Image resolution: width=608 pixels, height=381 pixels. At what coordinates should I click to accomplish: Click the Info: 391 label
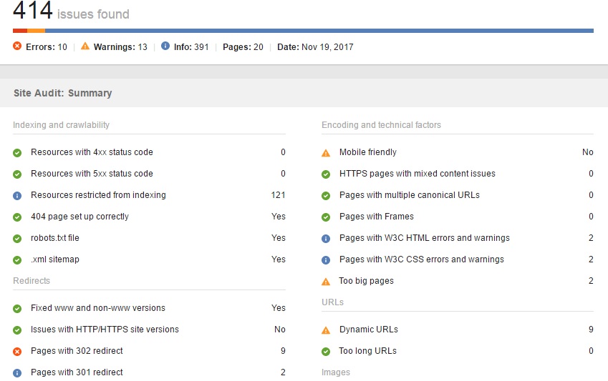[x=191, y=47]
